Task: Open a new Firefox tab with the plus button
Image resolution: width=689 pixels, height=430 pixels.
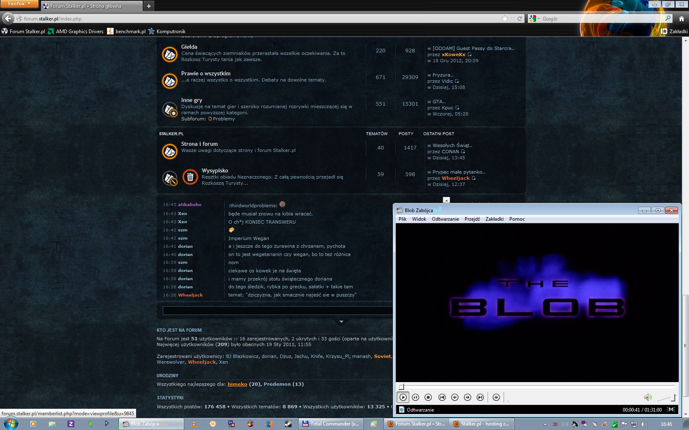Action: coord(148,6)
